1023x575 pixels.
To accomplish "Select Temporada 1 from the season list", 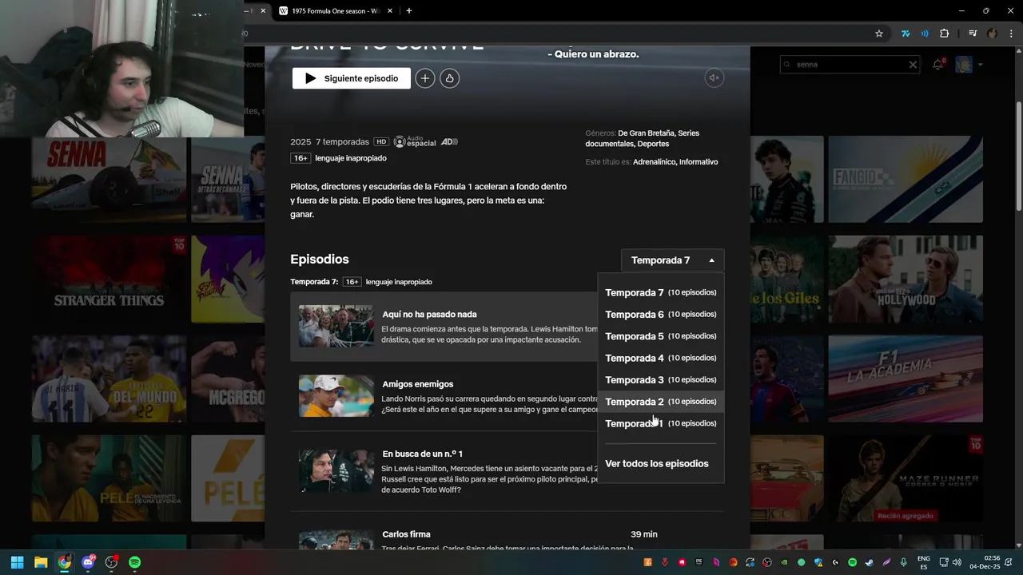I will tap(661, 423).
